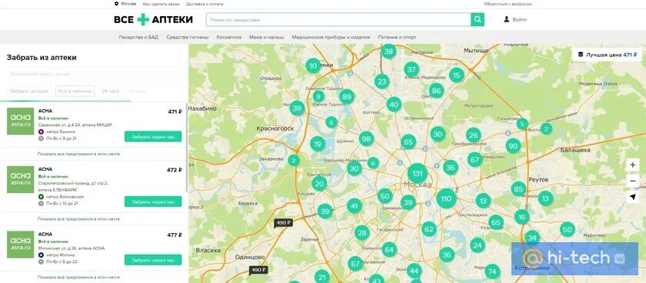Click the ASNA logo of the 472 ₽ offer
This screenshot has width=646, height=283.
[x=21, y=180]
